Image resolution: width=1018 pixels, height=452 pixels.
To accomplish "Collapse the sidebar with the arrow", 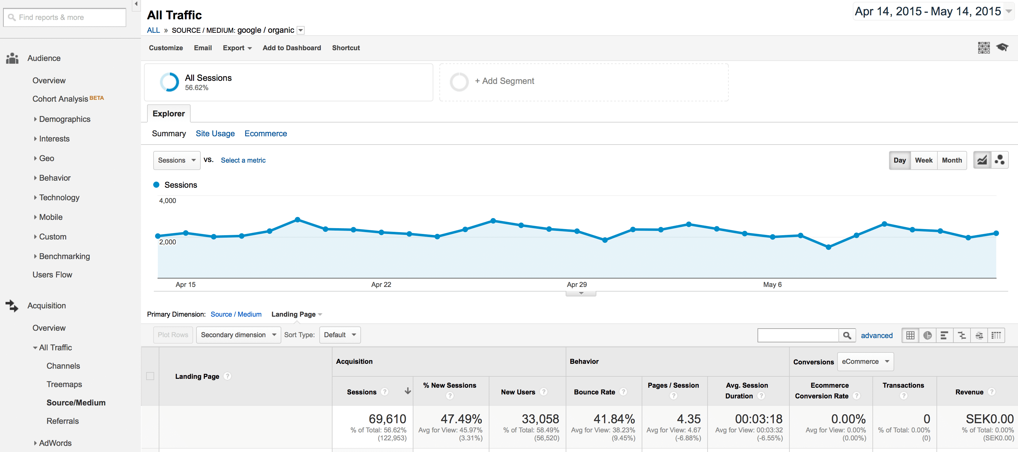I will (x=136, y=4).
